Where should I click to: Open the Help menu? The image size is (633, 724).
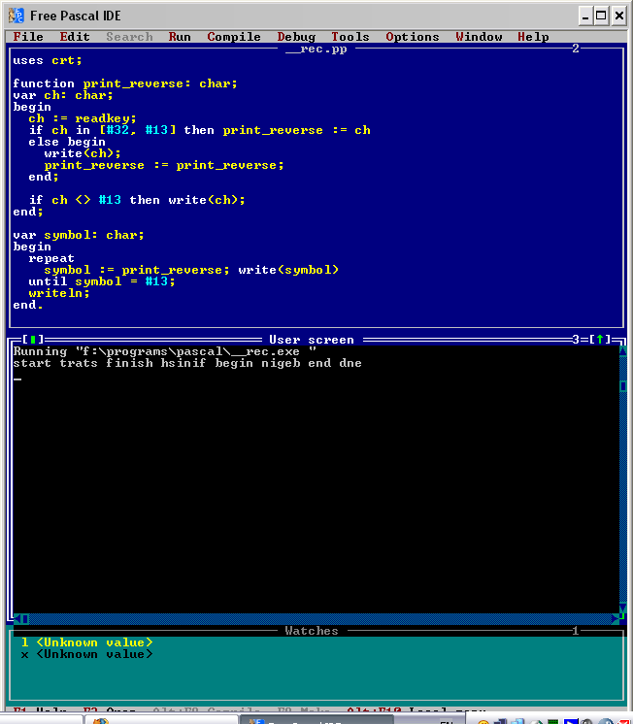coord(533,37)
